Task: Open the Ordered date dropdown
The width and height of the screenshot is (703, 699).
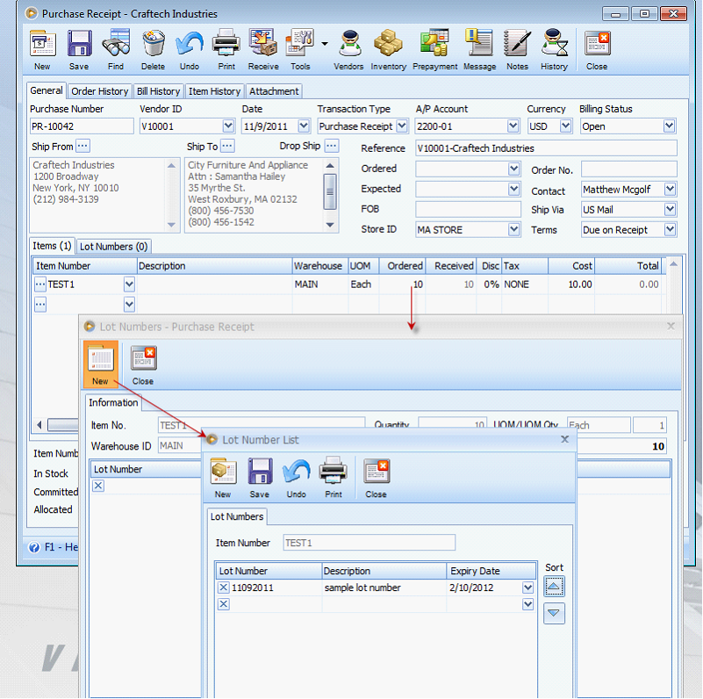Action: 513,169
